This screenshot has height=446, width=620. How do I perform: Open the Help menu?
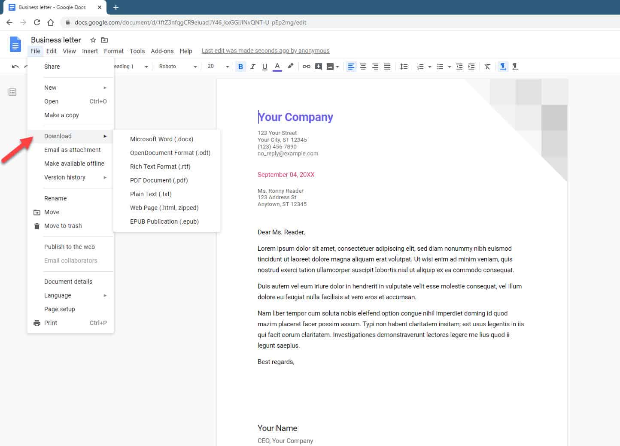[186, 51]
